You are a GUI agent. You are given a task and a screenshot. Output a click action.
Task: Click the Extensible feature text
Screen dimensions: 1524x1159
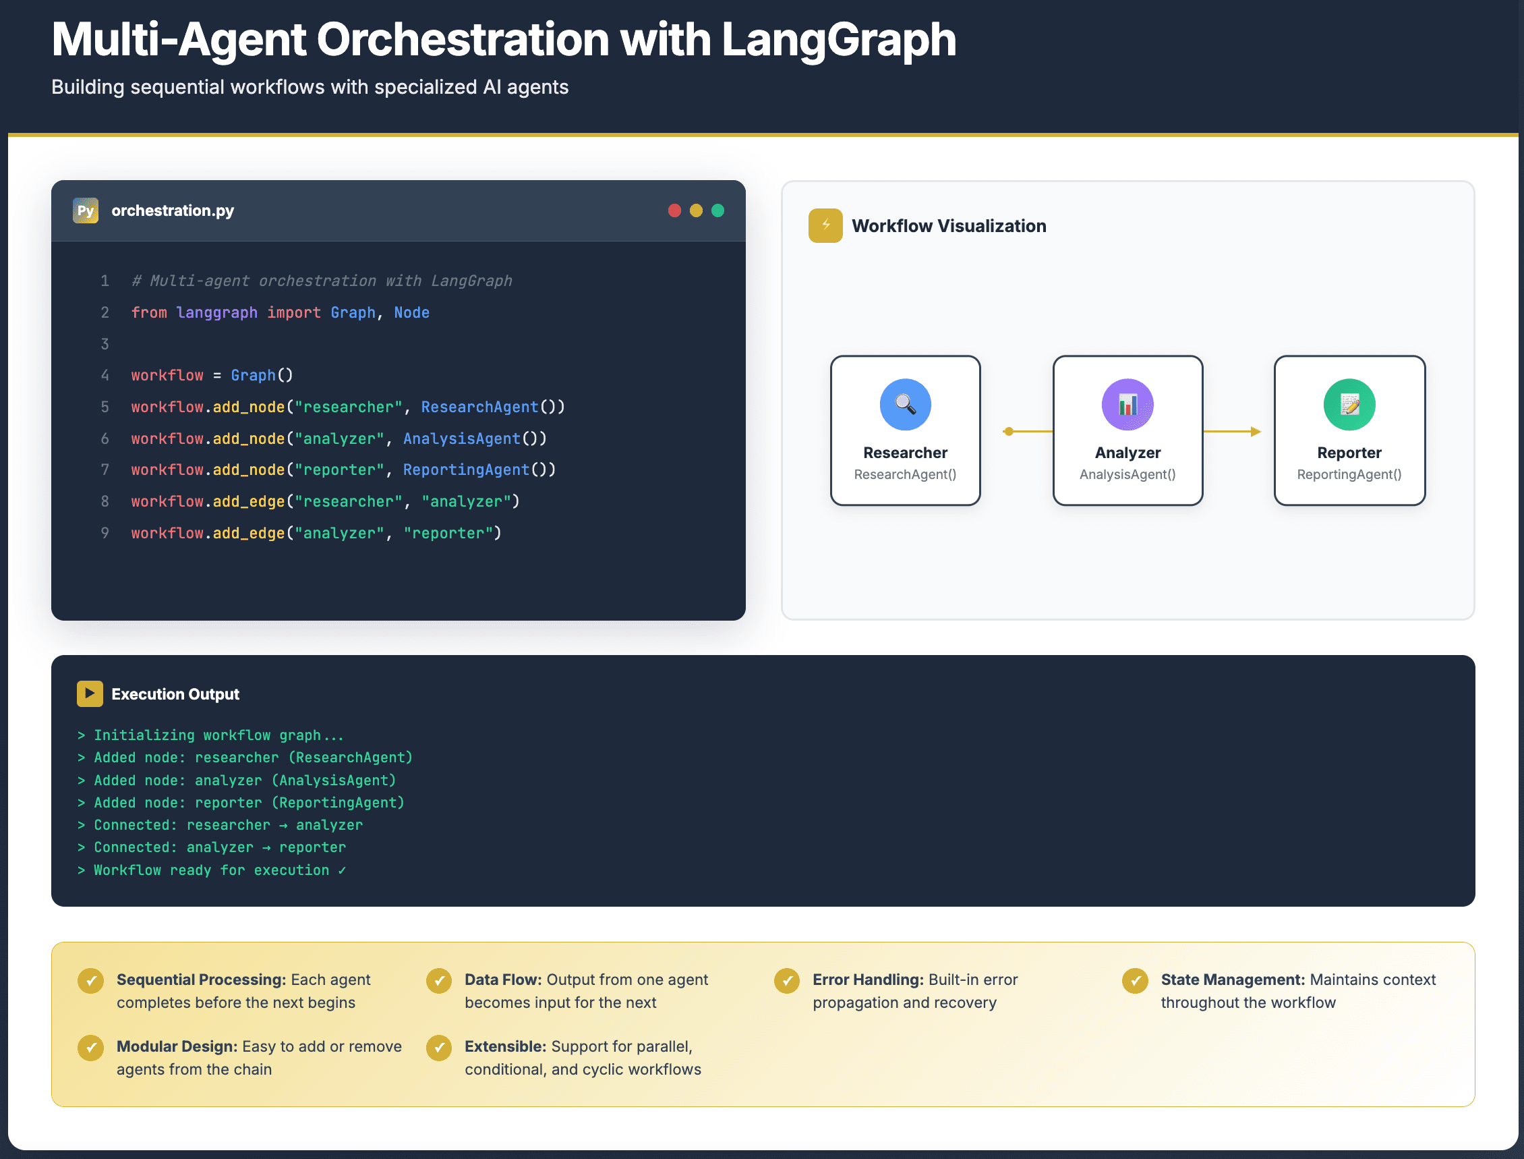(x=583, y=1058)
